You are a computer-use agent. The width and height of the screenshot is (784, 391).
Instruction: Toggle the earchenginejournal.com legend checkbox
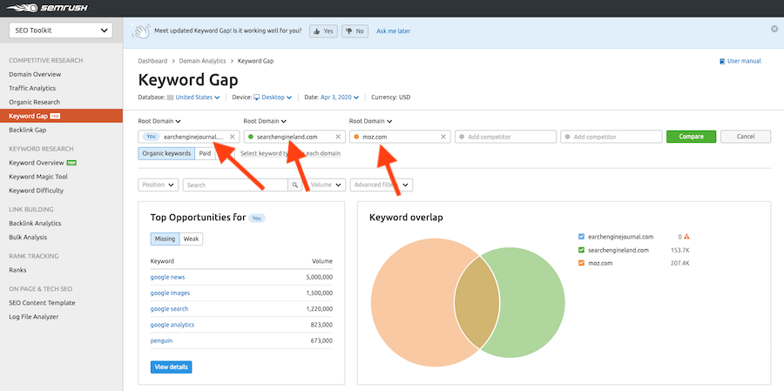click(x=581, y=237)
